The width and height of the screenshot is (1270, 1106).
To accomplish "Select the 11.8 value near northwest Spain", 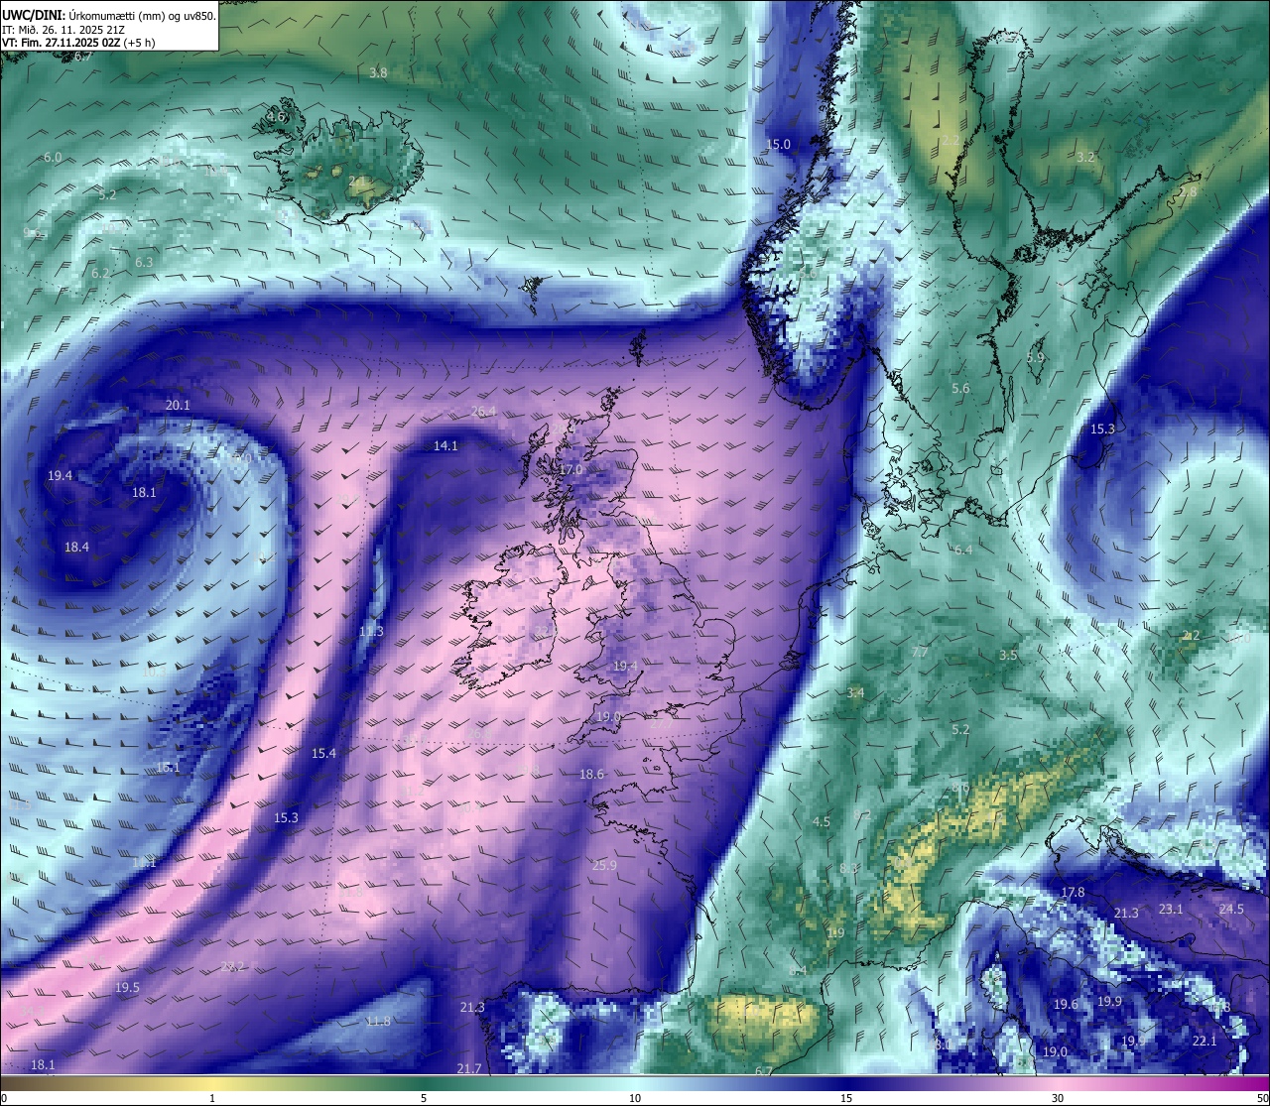I will 378,1021.
